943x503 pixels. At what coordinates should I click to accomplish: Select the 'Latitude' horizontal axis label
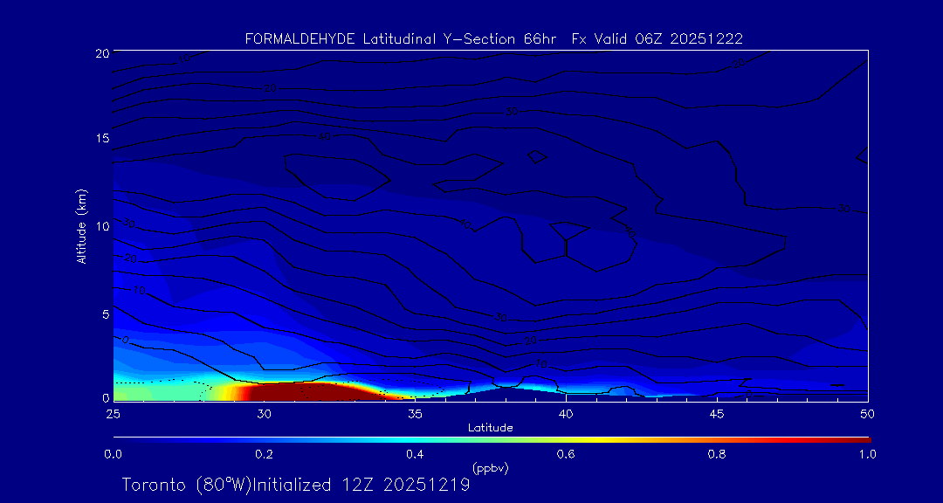click(490, 428)
